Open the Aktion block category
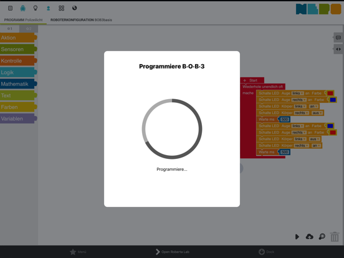 click(18, 38)
